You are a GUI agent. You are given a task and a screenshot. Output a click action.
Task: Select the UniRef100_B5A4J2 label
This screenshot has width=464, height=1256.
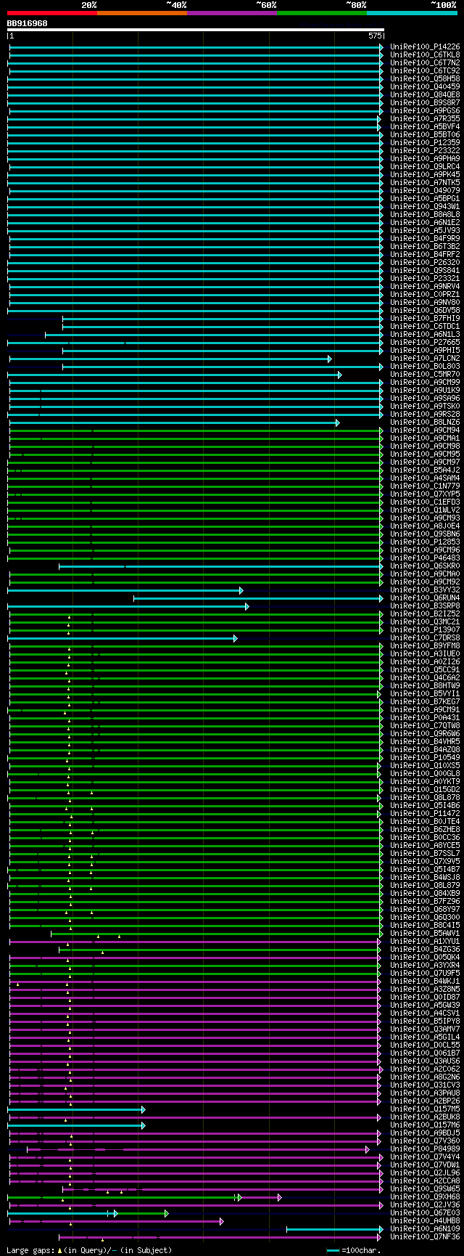425,470
